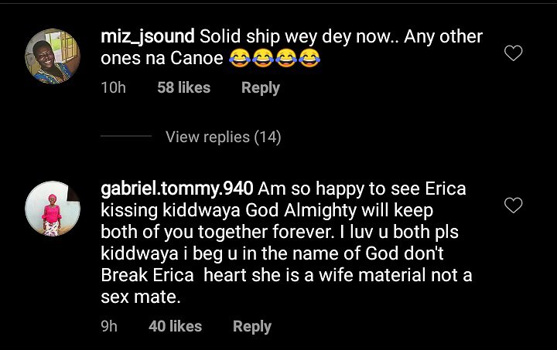Viewport: 557px width, 350px height.
Task: Click the gabriel.tommy.940 username
Action: tap(177, 189)
